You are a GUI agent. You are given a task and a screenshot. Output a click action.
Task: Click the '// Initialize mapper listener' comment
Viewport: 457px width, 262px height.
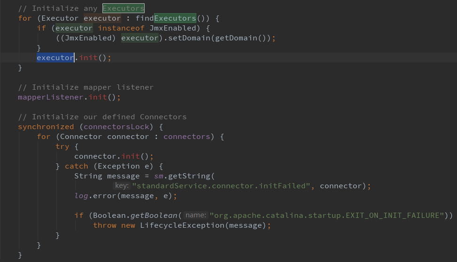(85, 87)
